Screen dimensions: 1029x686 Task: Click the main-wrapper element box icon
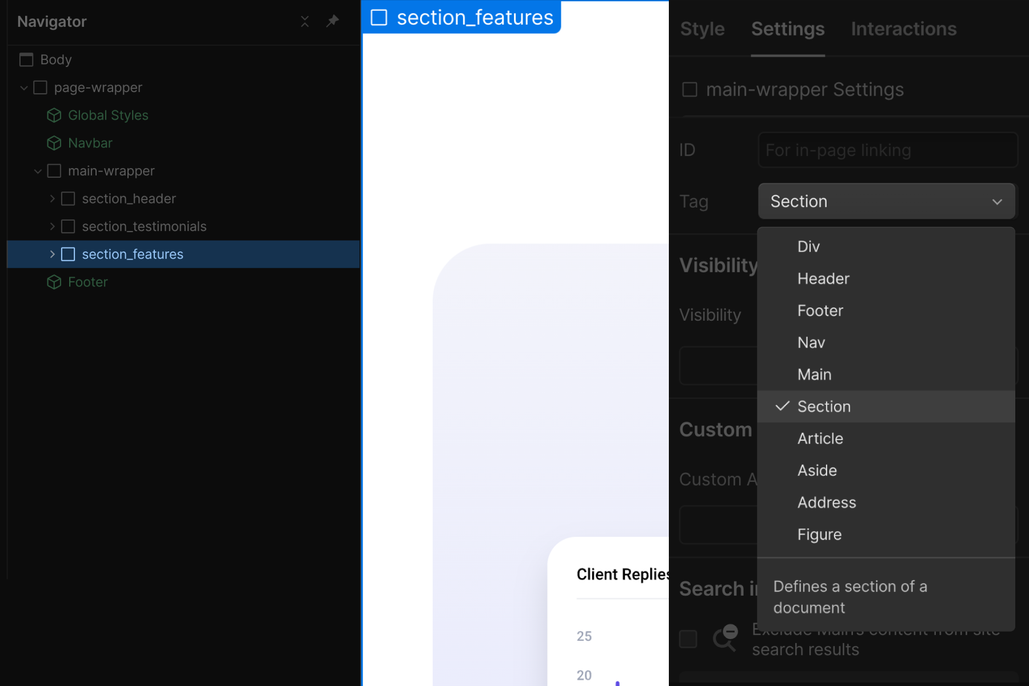(54, 170)
